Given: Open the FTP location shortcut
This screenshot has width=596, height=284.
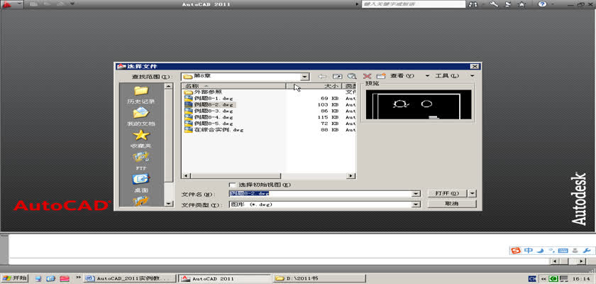Looking at the screenshot, I should [141, 161].
